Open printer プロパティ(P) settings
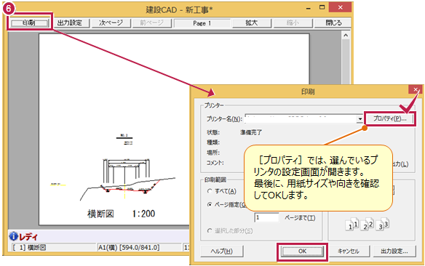Screen dimensions: 425x266 pos(390,118)
